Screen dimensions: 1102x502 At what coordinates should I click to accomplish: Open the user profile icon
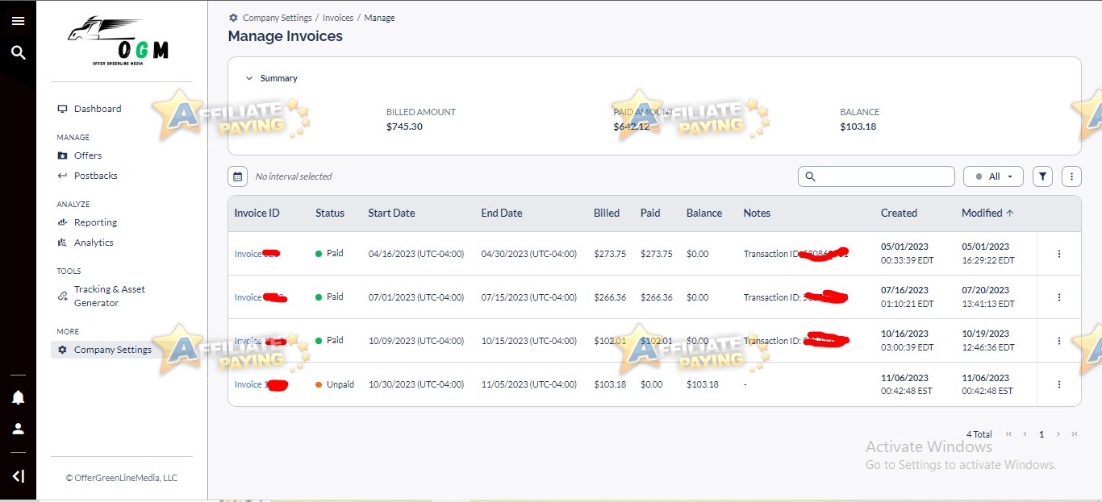click(18, 429)
